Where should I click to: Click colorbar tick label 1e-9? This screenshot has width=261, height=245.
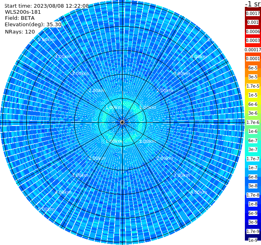click(x=253, y=240)
